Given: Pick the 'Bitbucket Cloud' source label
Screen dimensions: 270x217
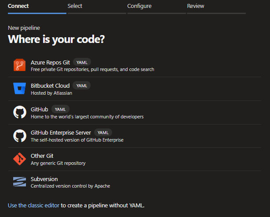Looking at the screenshot, I should tap(50, 85).
